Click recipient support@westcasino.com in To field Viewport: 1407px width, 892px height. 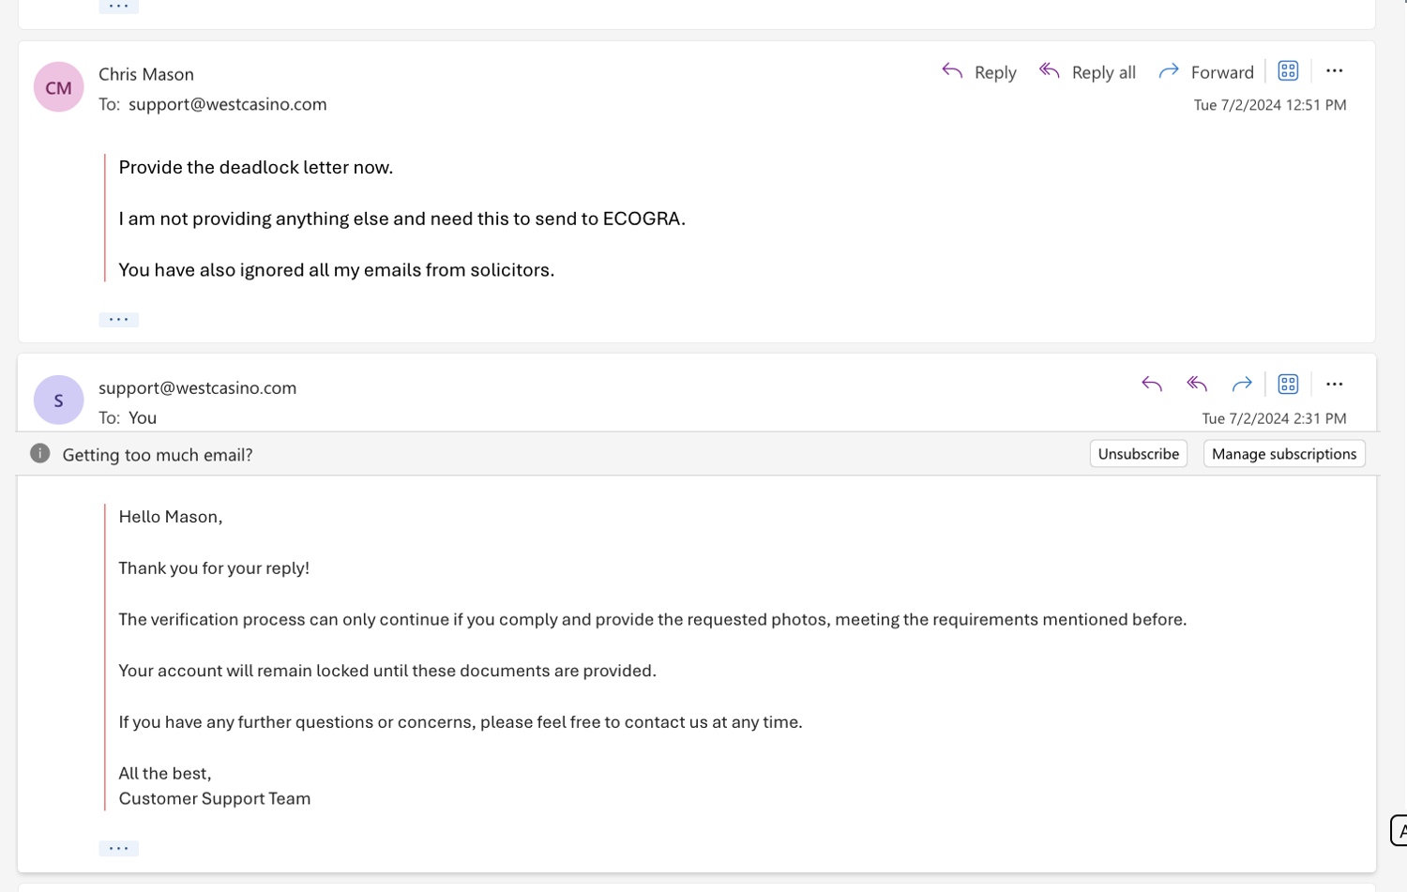pos(227,104)
